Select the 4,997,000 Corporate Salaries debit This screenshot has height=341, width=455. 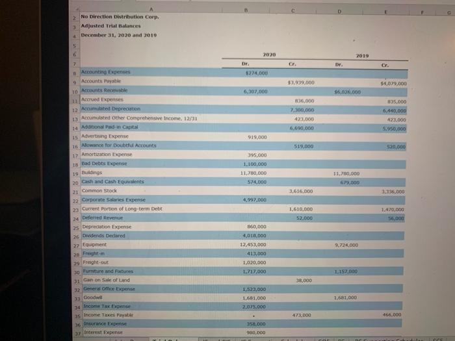[x=255, y=200]
